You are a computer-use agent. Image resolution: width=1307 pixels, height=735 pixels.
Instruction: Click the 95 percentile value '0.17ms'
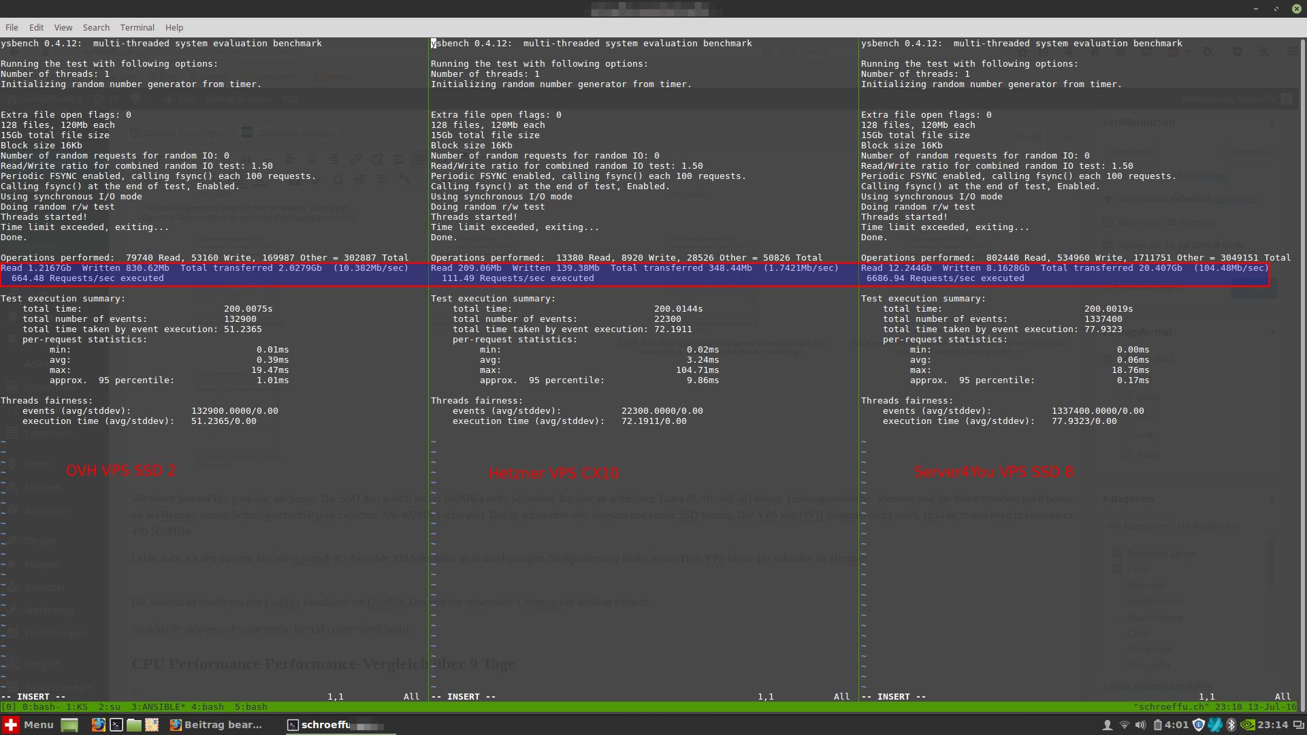(x=1133, y=380)
